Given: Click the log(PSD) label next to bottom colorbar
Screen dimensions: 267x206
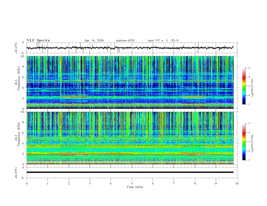Looking at the screenshot, I should point(253,142).
